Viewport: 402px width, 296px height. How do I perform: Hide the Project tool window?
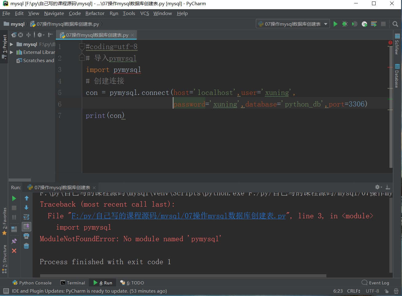[x=51, y=35]
